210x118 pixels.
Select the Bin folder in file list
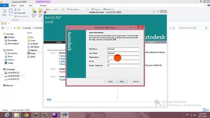point(31,37)
